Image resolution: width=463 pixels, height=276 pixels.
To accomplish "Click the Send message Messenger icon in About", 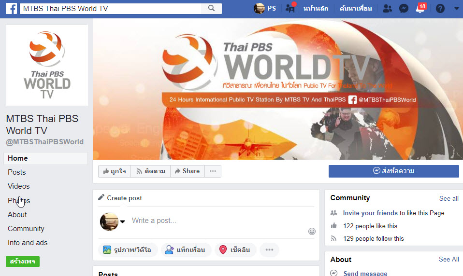I will pos(333,273).
